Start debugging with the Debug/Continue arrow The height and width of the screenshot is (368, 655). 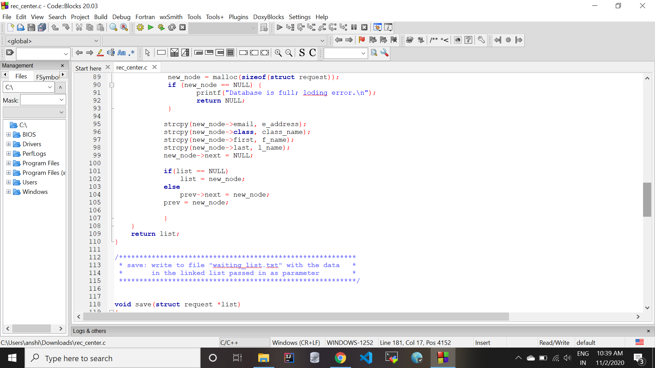[279, 27]
